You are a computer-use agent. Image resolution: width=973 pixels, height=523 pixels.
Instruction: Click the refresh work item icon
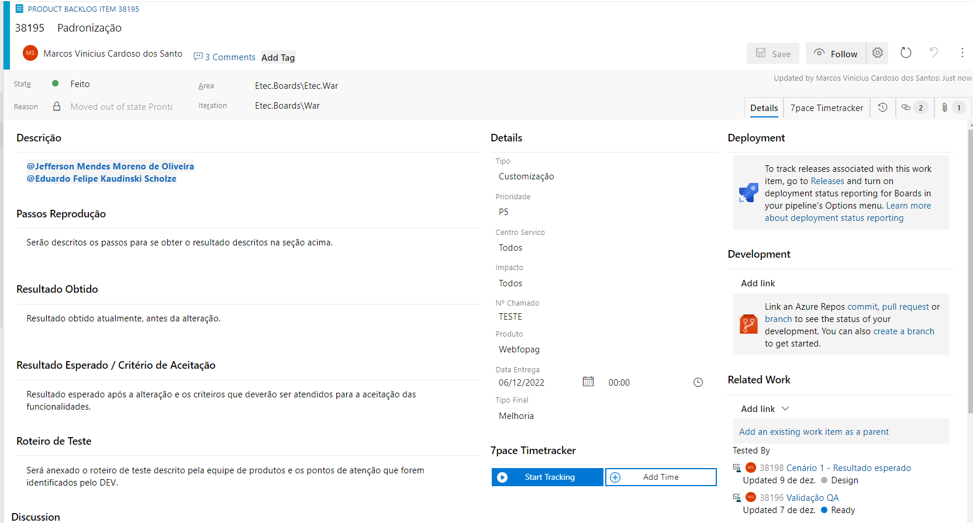[x=906, y=53]
